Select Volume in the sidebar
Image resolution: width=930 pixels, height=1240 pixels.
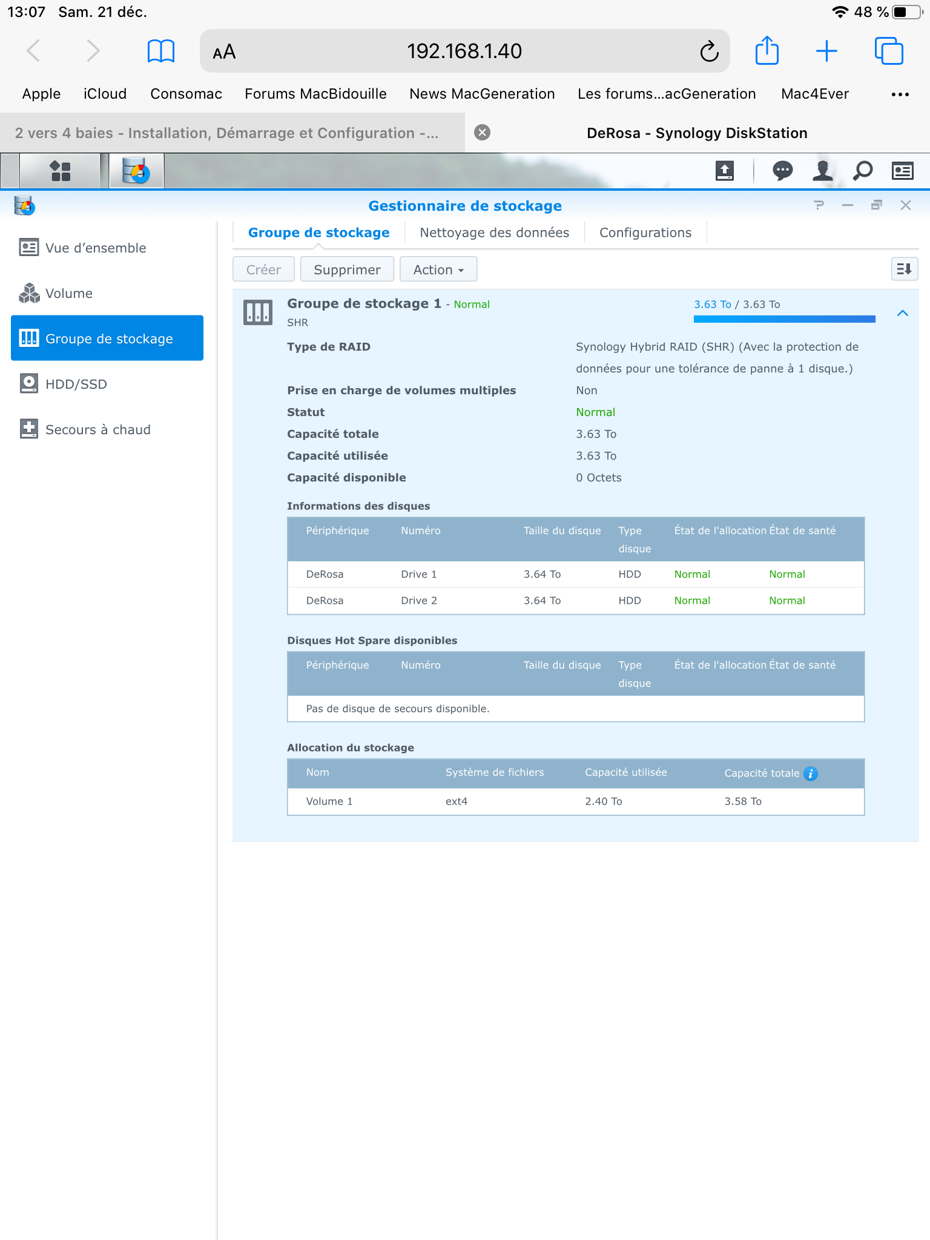(x=69, y=294)
